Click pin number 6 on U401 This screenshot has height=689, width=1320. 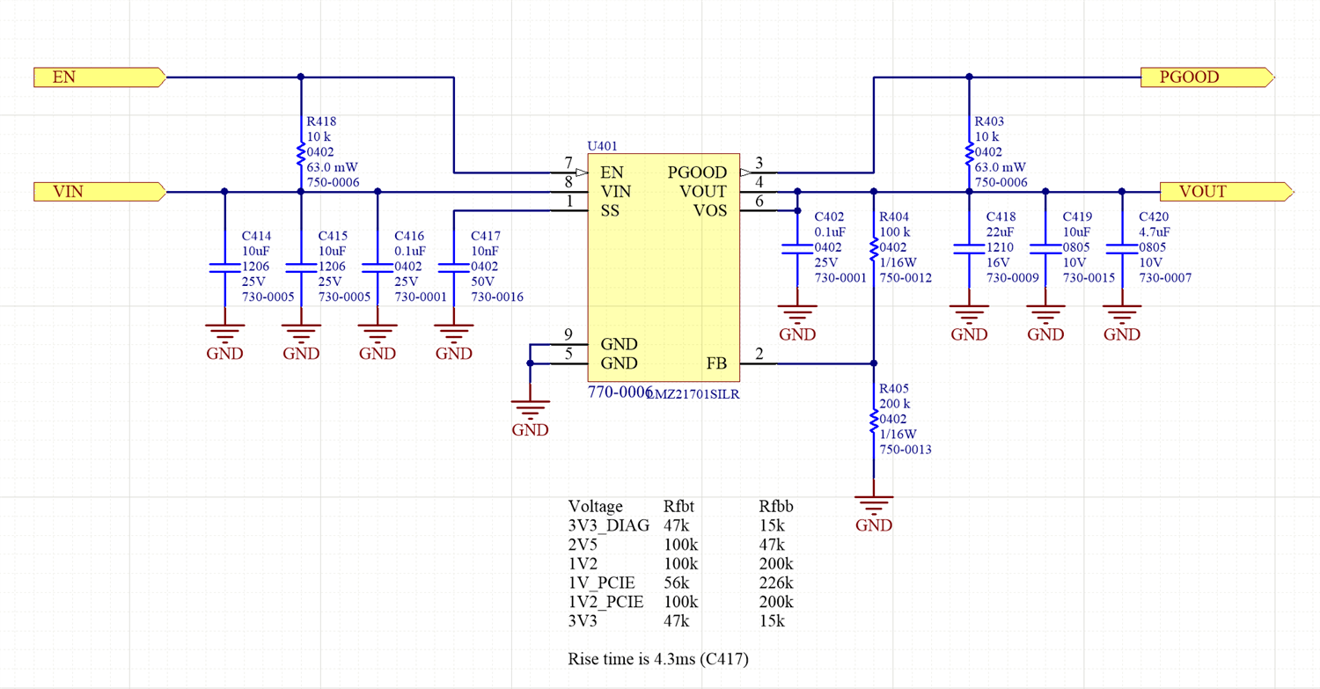pyautogui.click(x=759, y=202)
